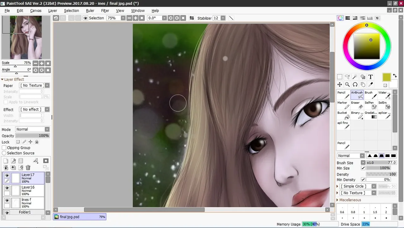Open the Filter menu
This screenshot has height=228, width=404.
tap(105, 10)
